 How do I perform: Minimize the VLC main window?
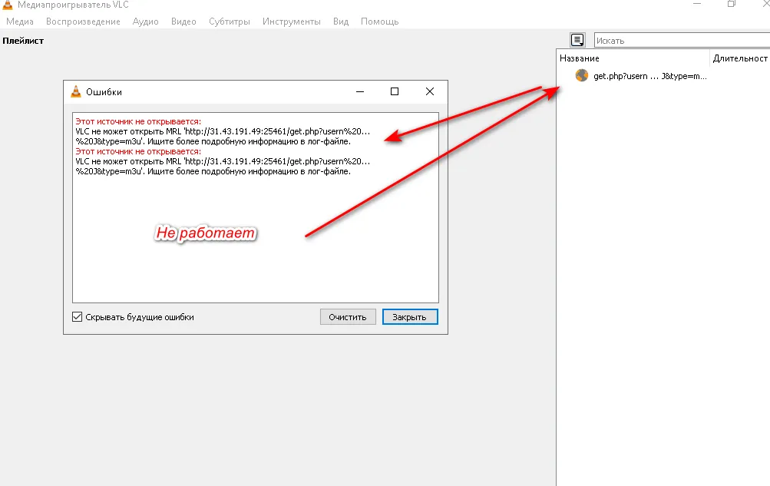[697, 4]
